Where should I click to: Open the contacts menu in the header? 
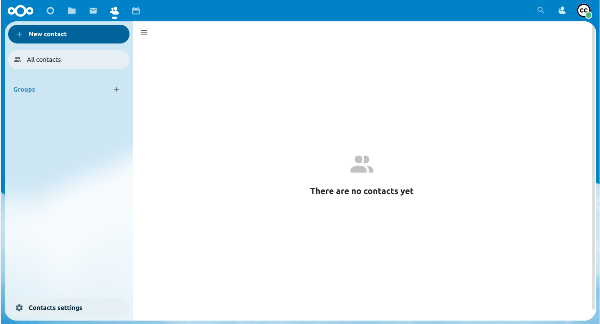pyautogui.click(x=562, y=10)
